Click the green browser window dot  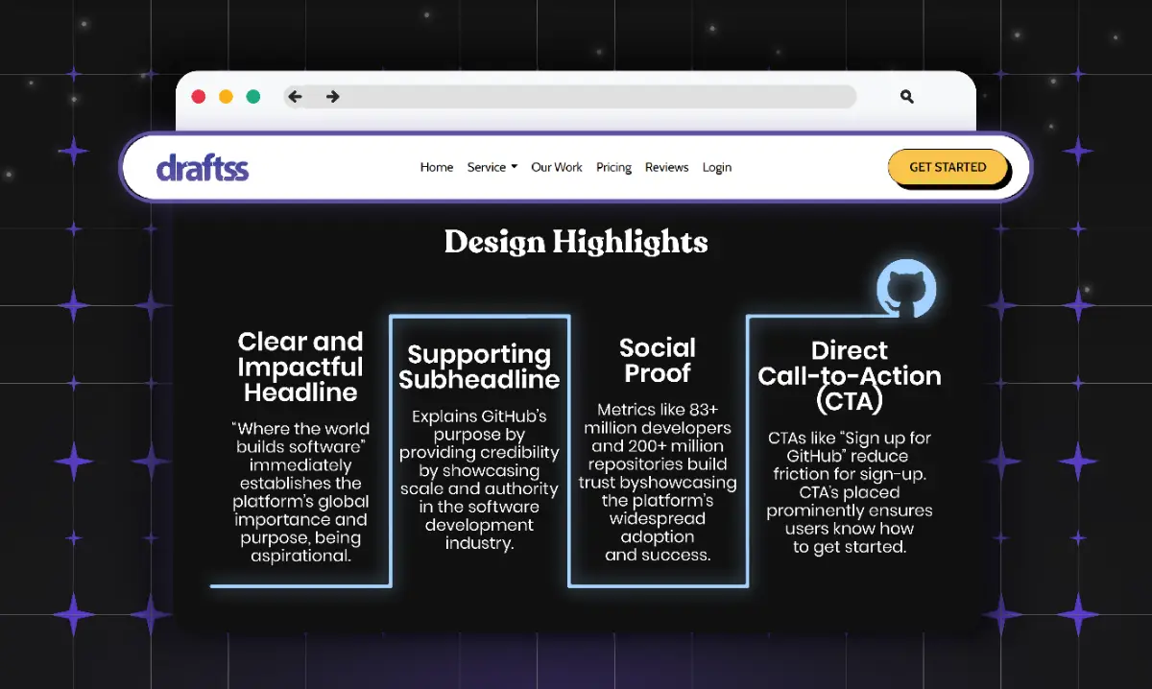(x=252, y=97)
